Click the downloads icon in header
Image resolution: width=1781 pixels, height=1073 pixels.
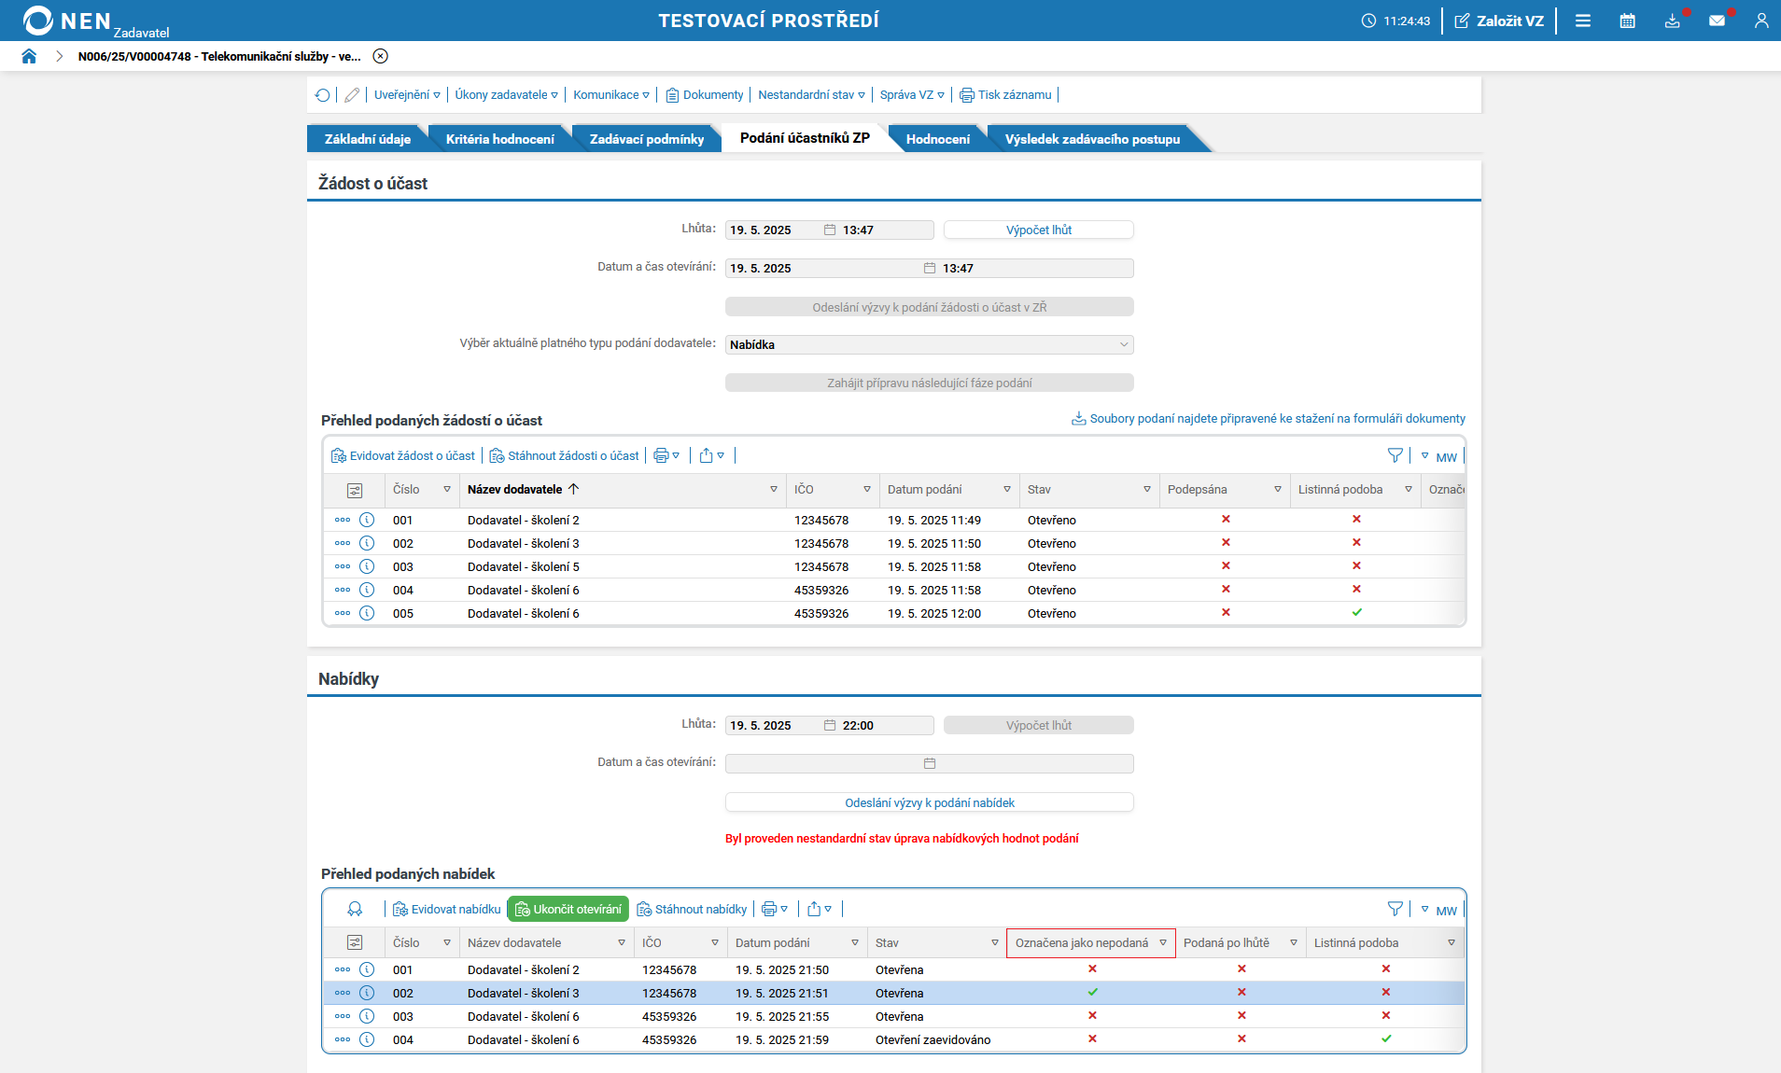click(1672, 21)
